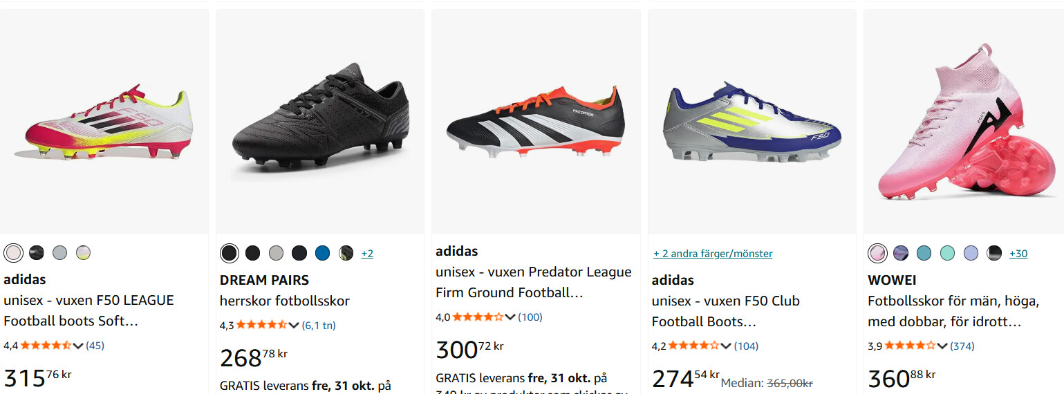The height and width of the screenshot is (394, 1064).
Task: Click the pink WOWEI high-top boot image
Action: pos(963,122)
